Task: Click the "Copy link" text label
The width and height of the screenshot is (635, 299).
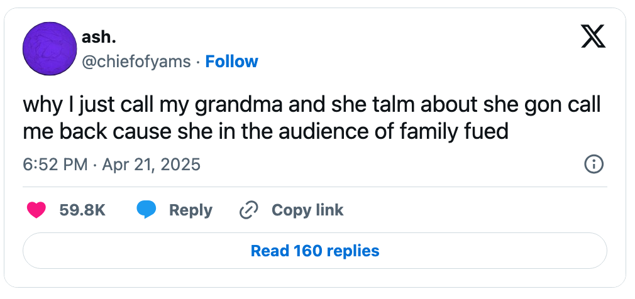Action: tap(307, 210)
